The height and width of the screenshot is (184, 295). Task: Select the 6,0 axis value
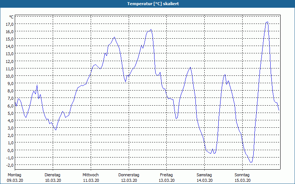(x=10, y=106)
